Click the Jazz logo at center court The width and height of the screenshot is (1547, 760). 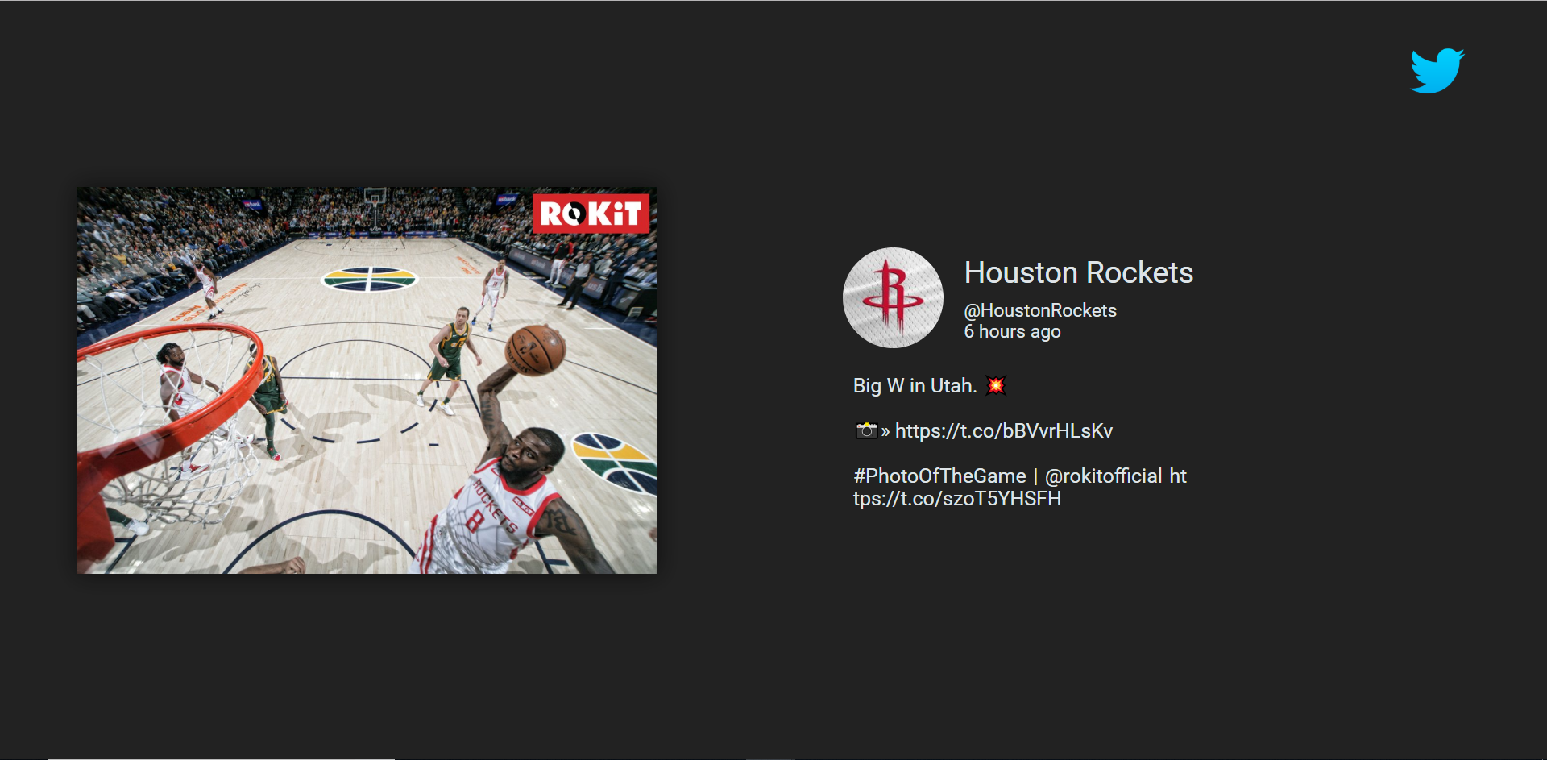369,279
